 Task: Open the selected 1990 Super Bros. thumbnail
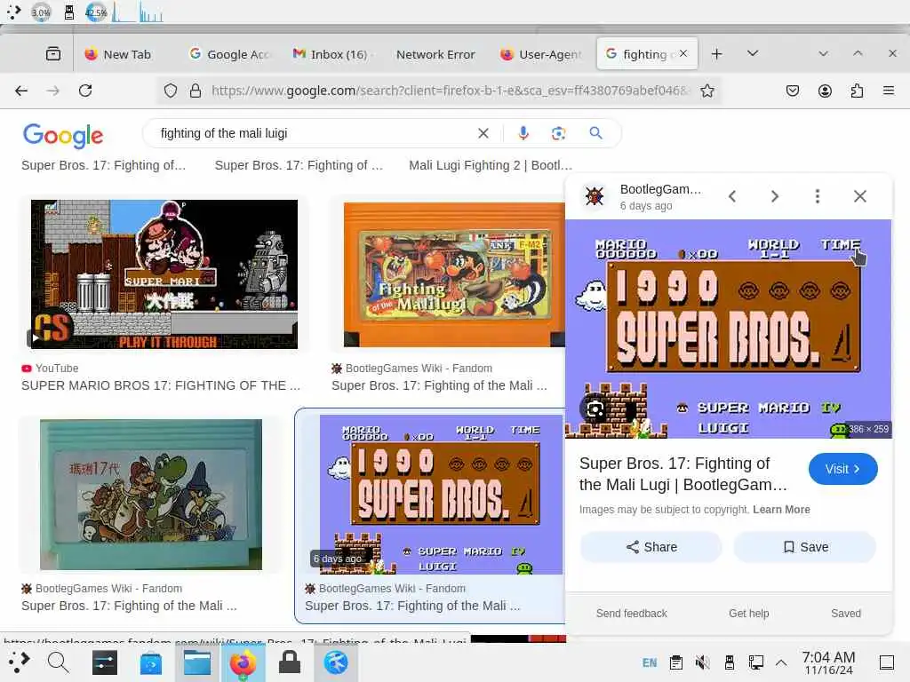tap(441, 494)
